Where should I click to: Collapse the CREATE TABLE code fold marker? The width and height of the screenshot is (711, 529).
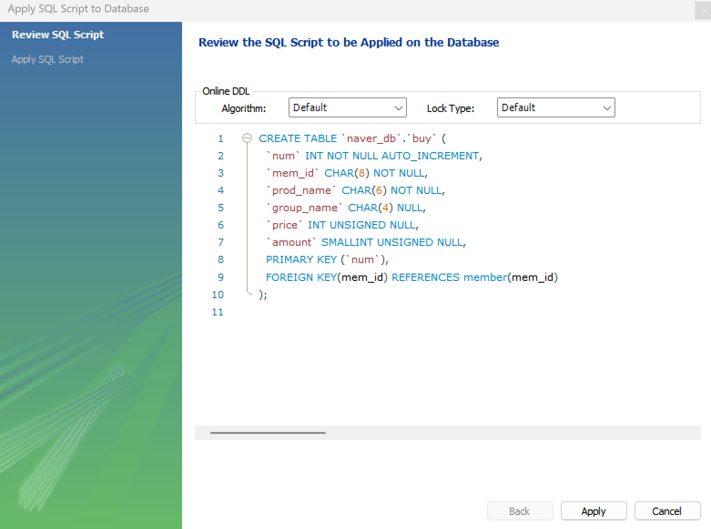pos(247,138)
